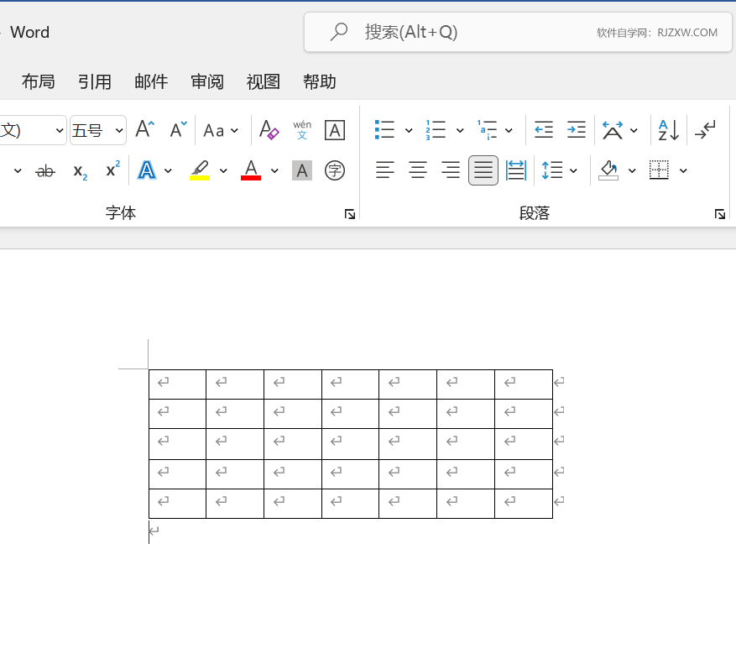Enable center paragraph alignment
Screen dimensions: 736x664
(x=417, y=170)
